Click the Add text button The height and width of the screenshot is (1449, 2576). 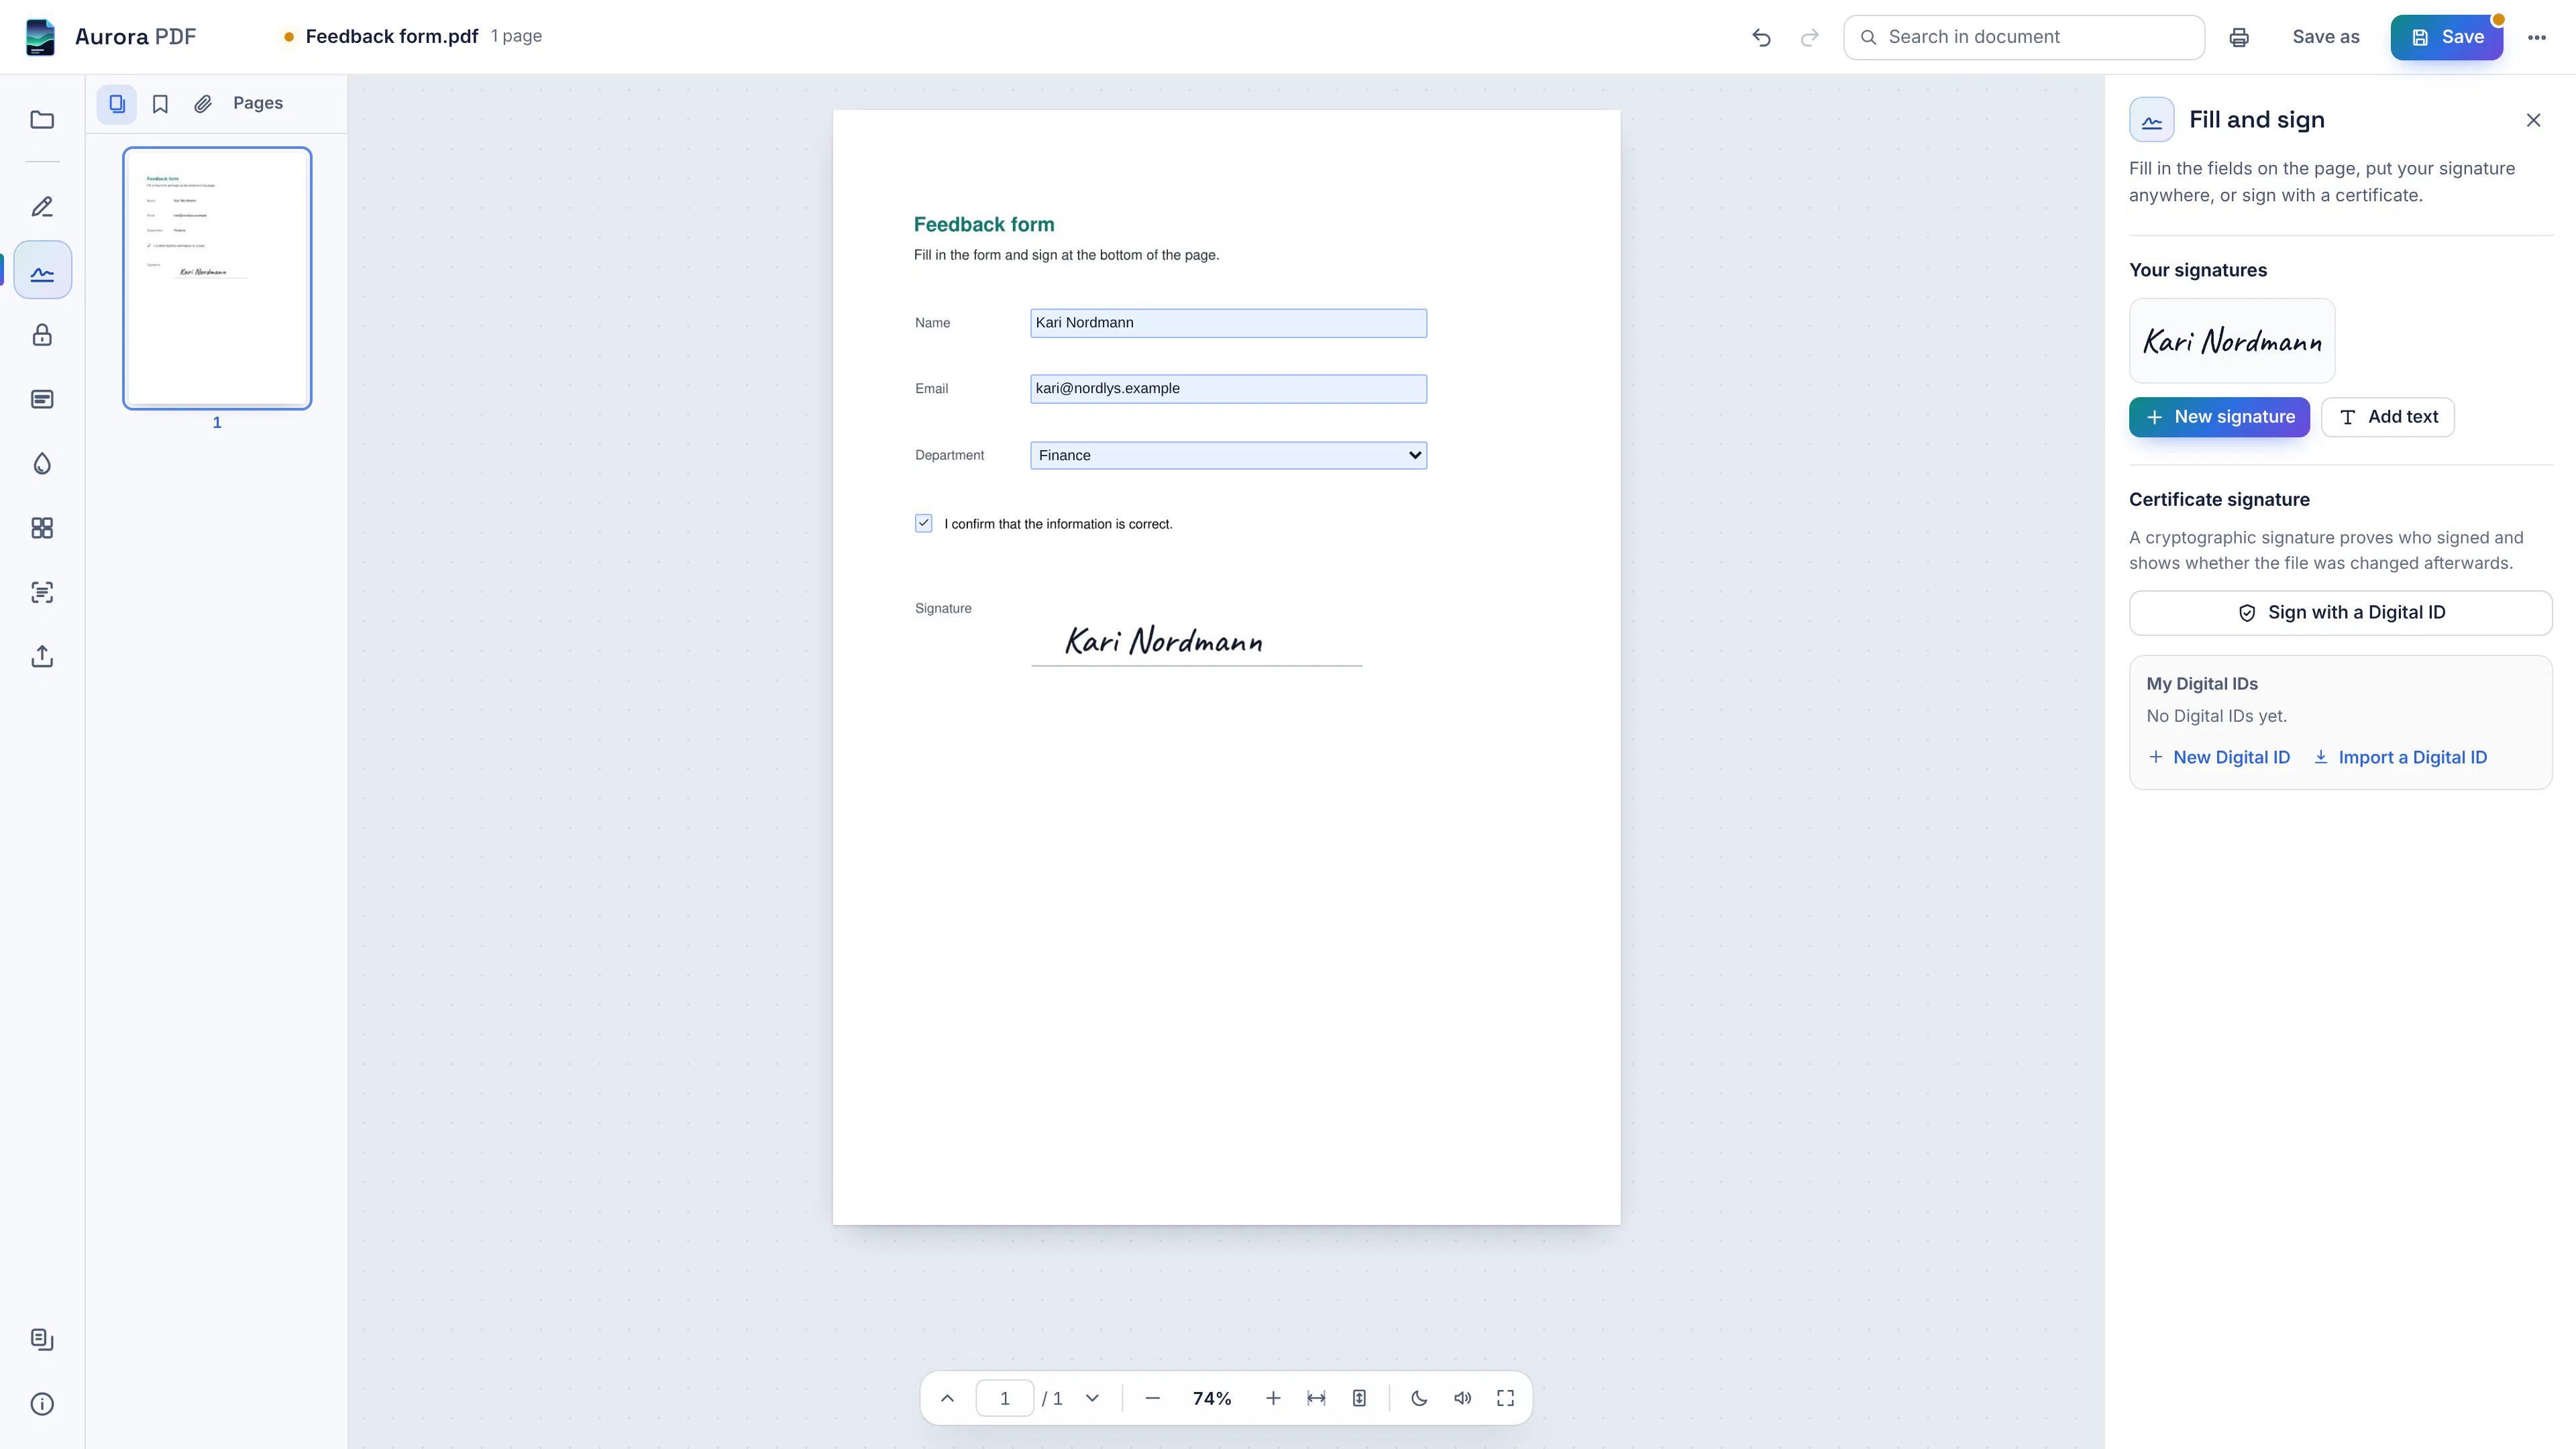coord(2387,417)
